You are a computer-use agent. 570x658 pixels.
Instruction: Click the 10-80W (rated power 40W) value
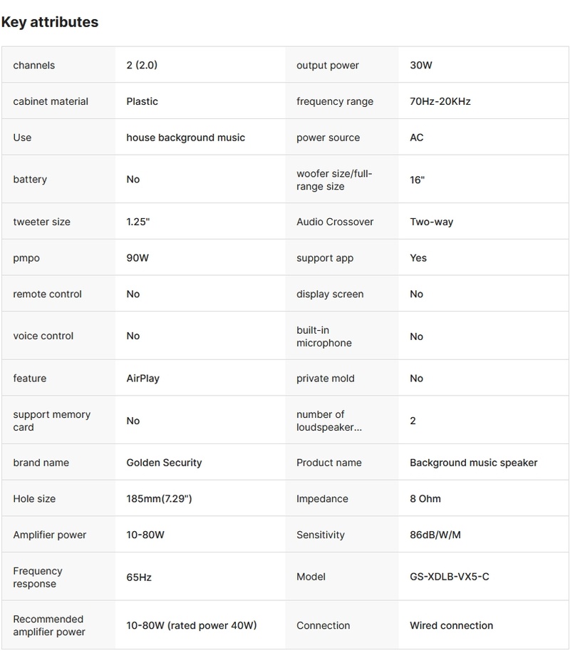tap(191, 625)
